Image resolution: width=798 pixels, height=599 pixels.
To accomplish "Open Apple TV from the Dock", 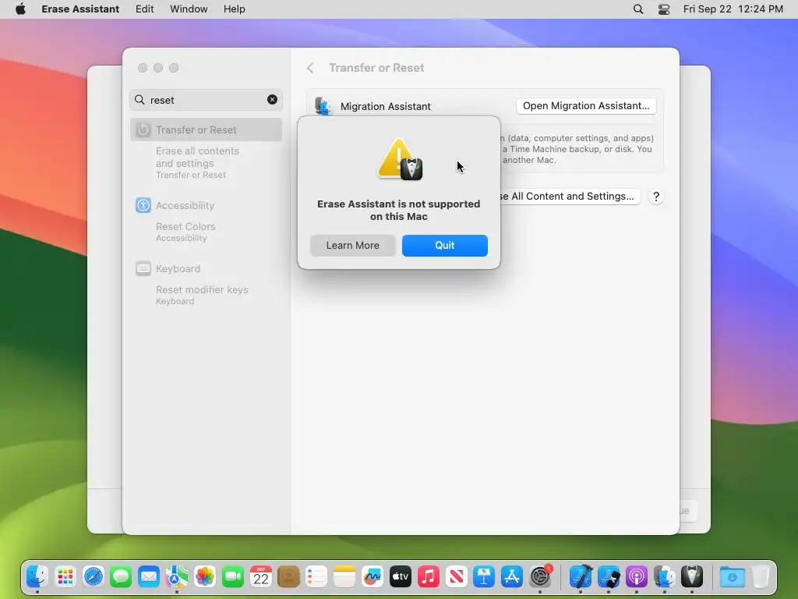I will click(x=401, y=576).
